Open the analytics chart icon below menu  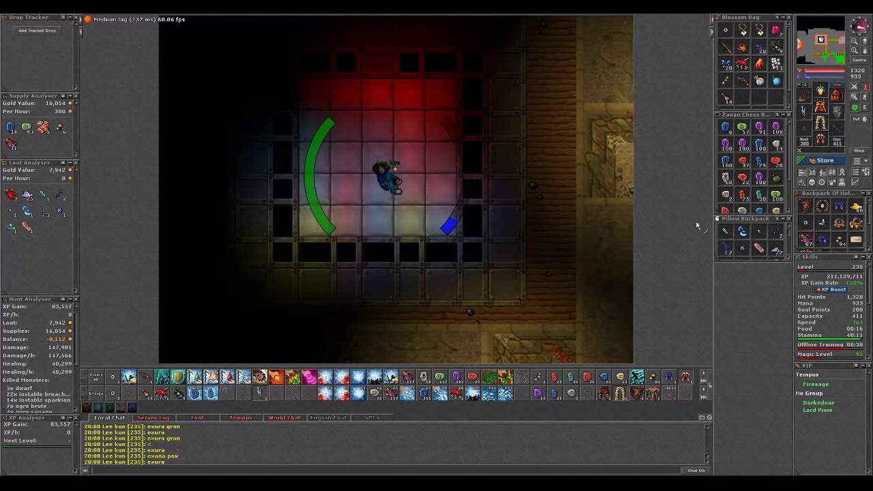[855, 182]
